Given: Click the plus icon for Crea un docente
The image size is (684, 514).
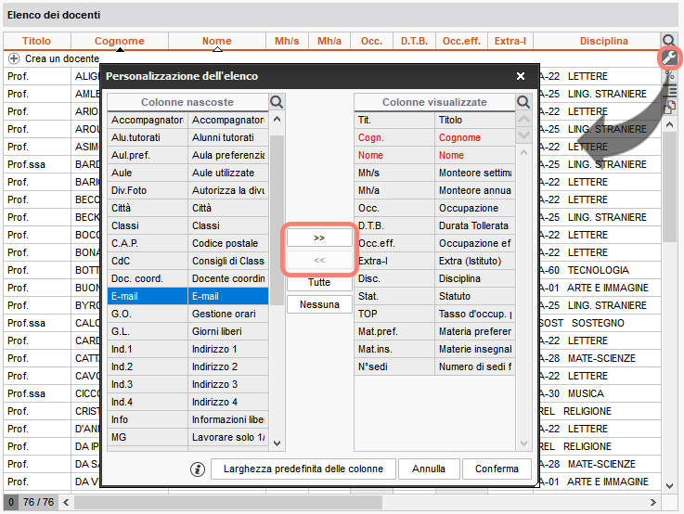Looking at the screenshot, I should (14, 58).
